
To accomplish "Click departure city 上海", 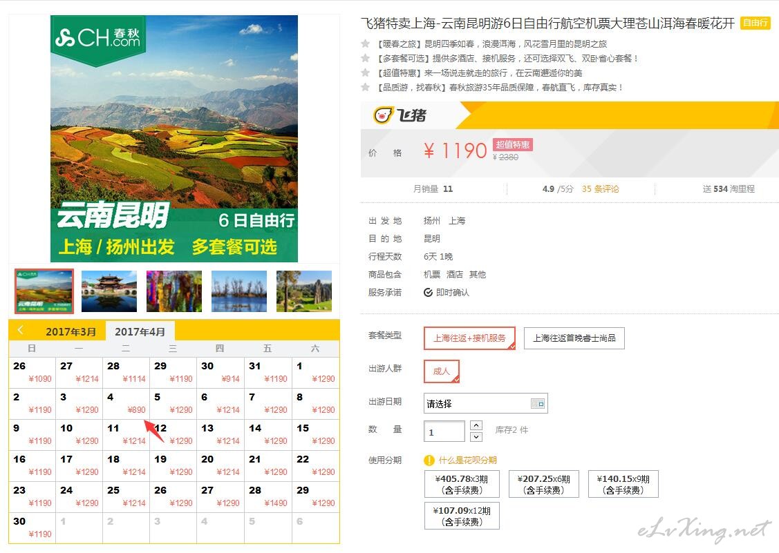I will [x=457, y=220].
